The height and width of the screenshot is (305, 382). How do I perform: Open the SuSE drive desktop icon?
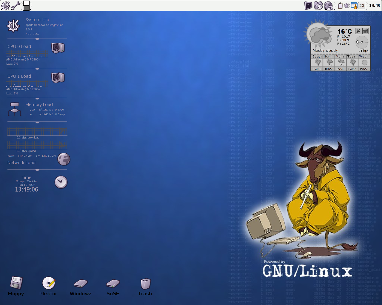coord(113,284)
